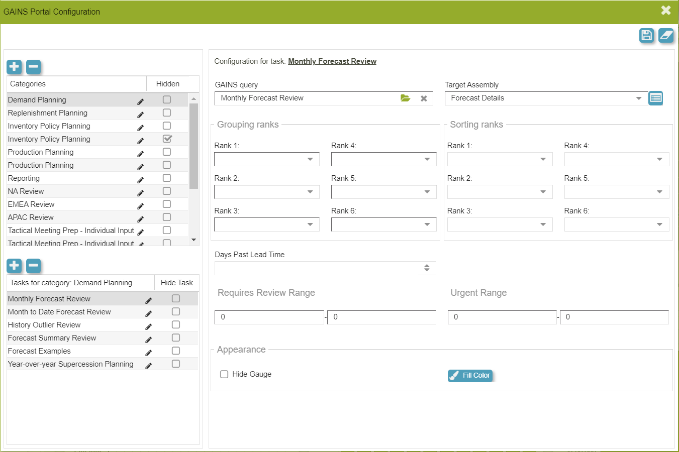This screenshot has height=452, width=679.
Task: Add a new category with plus icon
Action: [14, 66]
